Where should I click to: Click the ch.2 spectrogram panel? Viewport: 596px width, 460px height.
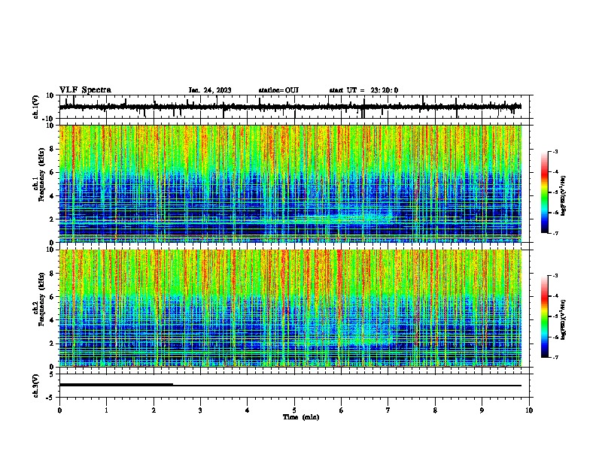(294, 308)
